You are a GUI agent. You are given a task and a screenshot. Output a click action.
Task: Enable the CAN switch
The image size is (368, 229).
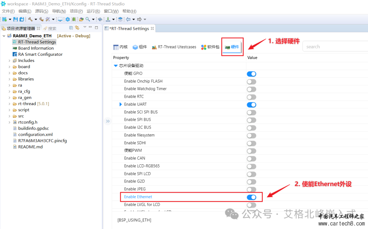[251, 159]
